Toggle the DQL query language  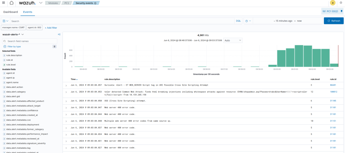tap(238, 21)
